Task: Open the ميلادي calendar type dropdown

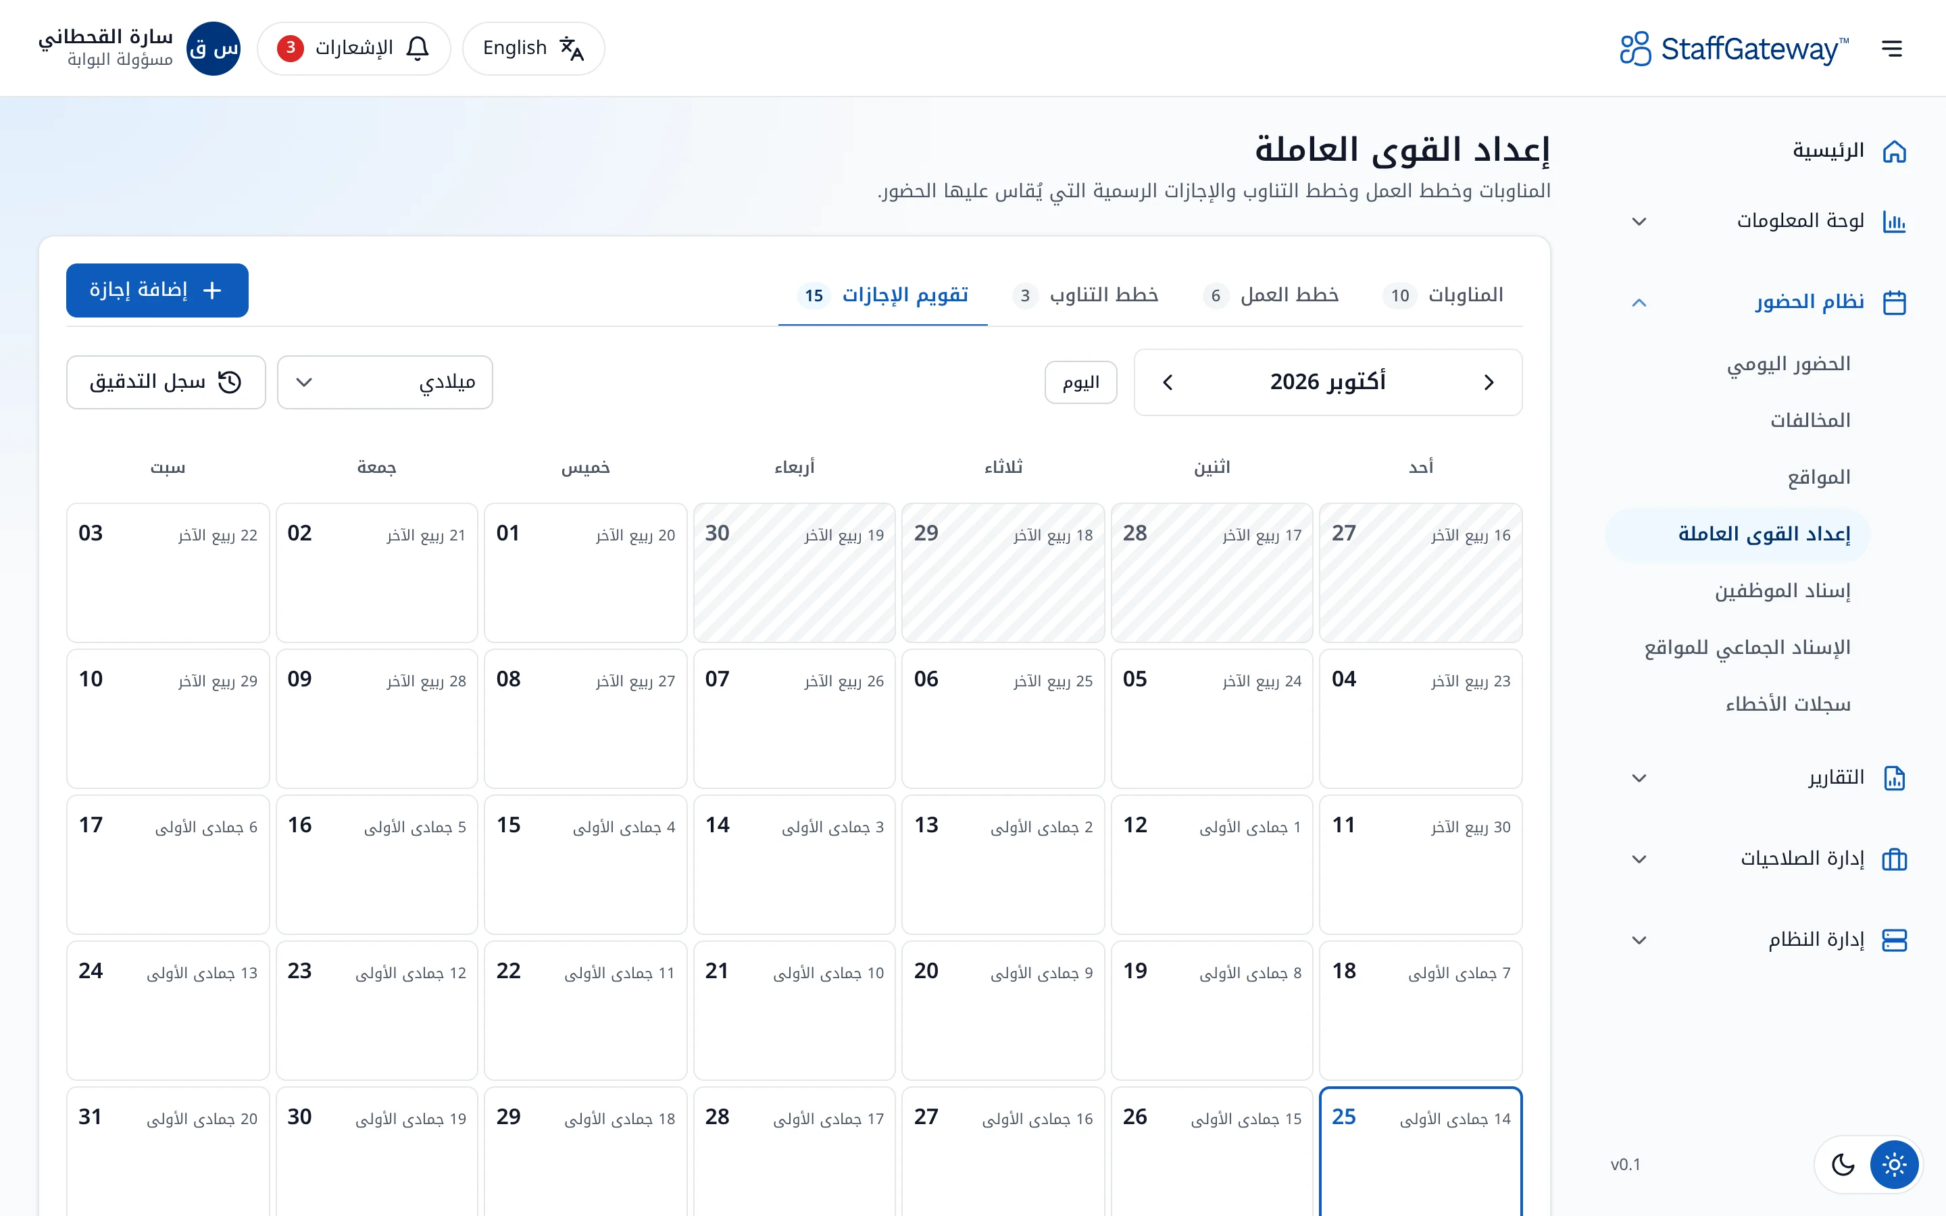Action: pyautogui.click(x=385, y=382)
